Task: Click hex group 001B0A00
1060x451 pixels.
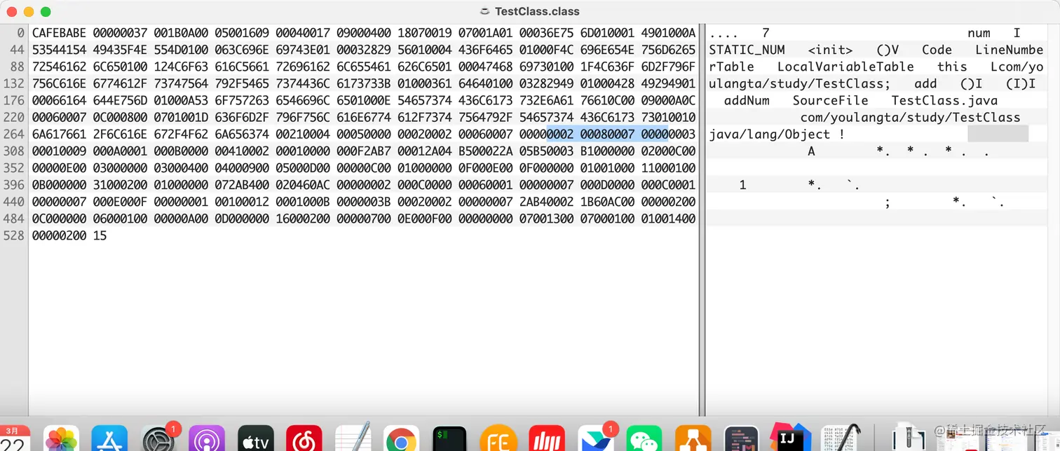Action: [181, 33]
